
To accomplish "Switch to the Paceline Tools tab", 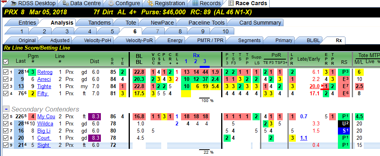I will pyautogui.click(x=206, y=23).
